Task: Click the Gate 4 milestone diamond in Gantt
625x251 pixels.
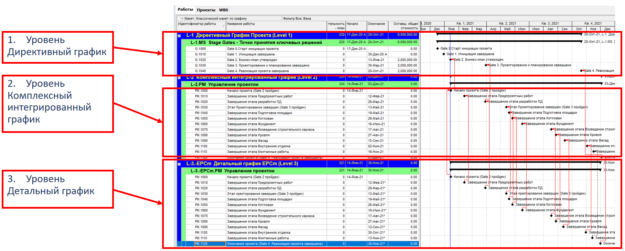Action: pos(582,71)
